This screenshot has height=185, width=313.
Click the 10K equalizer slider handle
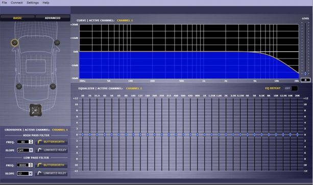(x=276, y=135)
